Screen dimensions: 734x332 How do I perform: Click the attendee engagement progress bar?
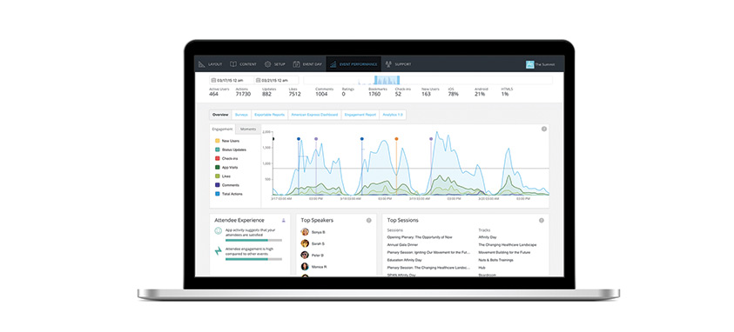pos(253,259)
